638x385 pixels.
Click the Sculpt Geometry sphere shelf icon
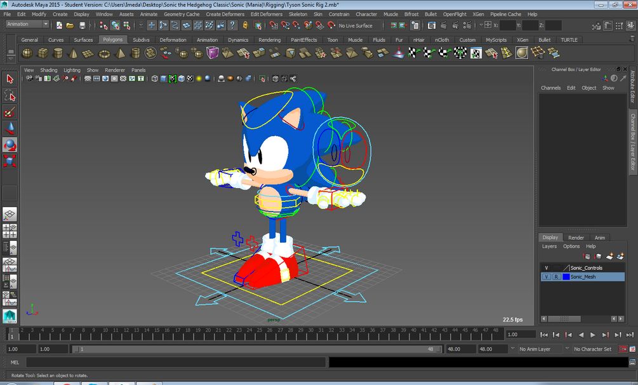[522, 53]
